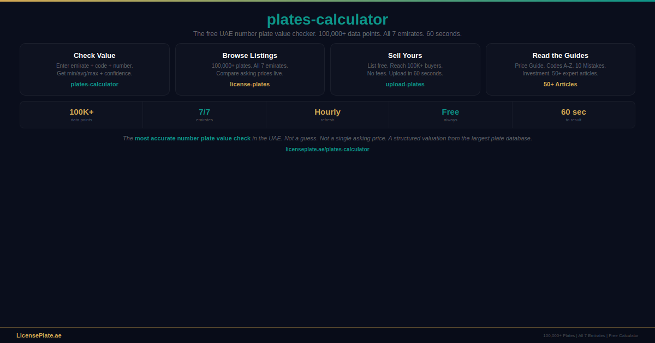Open the upload-plates link
The height and width of the screenshot is (343, 655).
(x=404, y=84)
